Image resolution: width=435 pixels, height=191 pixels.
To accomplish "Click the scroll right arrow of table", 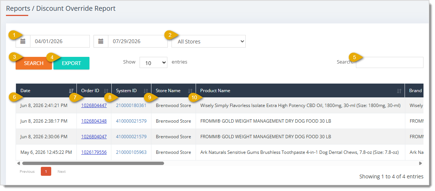I will coord(420,164).
